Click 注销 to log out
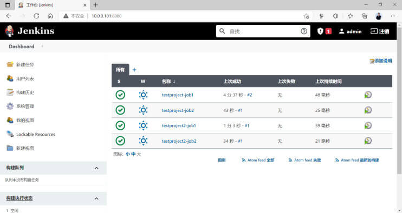This screenshot has width=402, height=213. pyautogui.click(x=380, y=31)
